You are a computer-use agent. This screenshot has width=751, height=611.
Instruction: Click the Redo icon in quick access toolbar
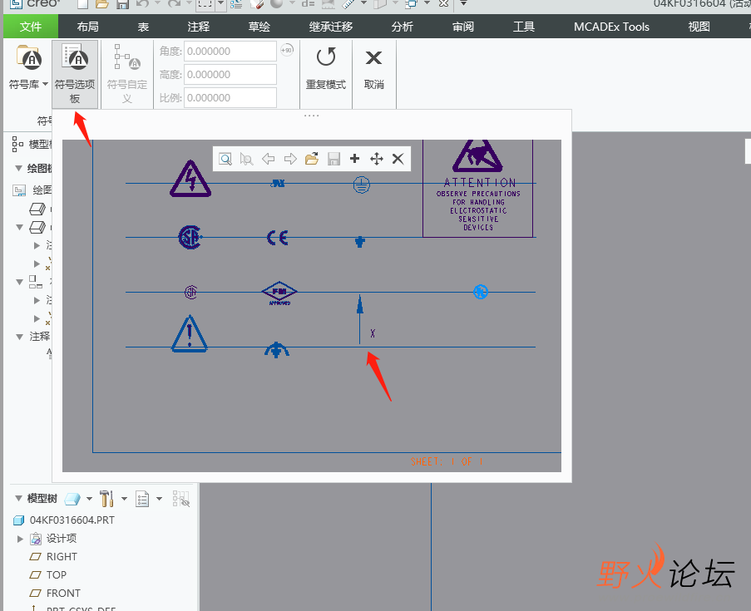[x=174, y=4]
